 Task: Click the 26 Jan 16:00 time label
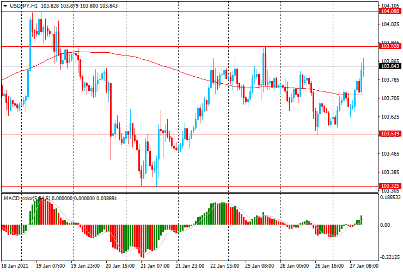[330, 266]
